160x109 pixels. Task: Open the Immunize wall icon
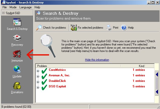(x=17, y=54)
